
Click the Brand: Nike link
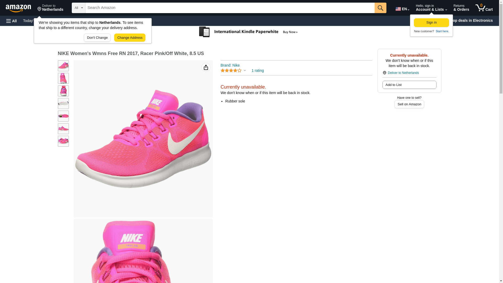[x=230, y=65]
